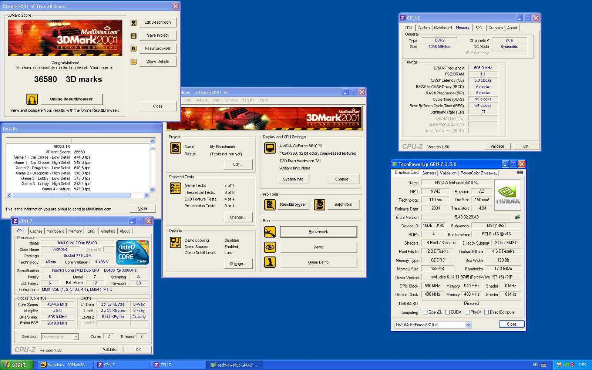The height and width of the screenshot is (370, 592).
Task: Click Validate in lower CPU-Z window
Action: tap(110, 349)
